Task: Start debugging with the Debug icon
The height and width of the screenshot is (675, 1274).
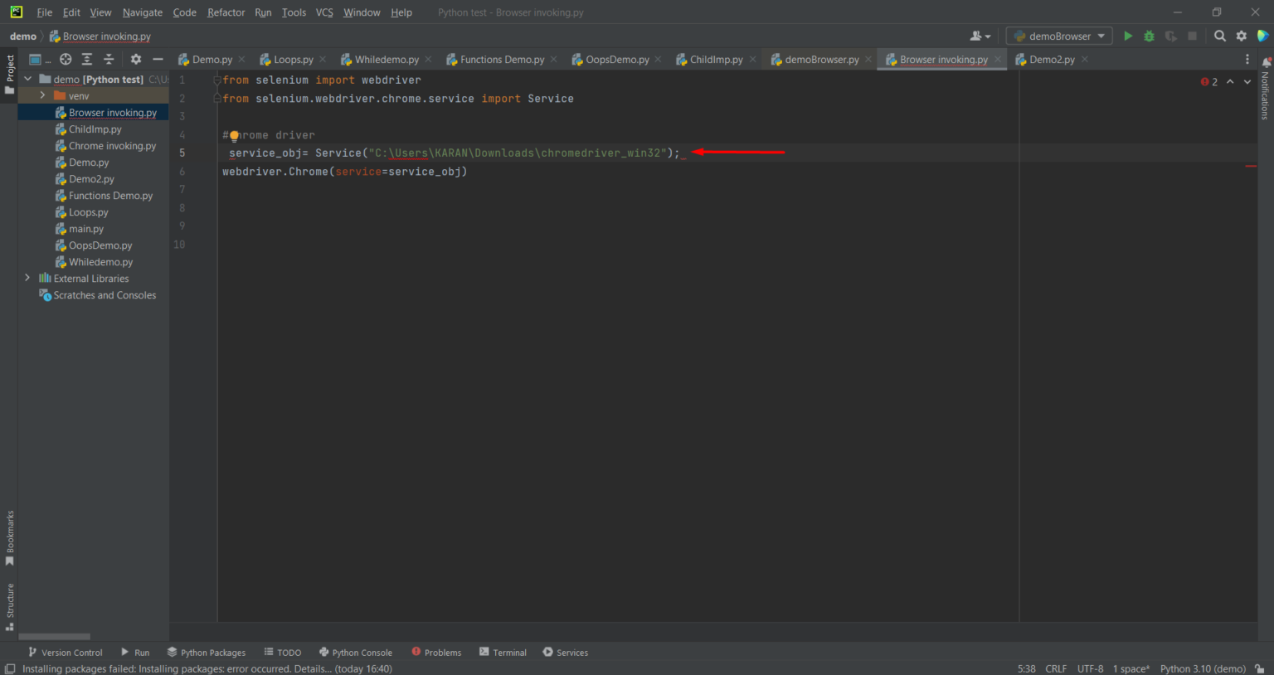Action: coord(1149,36)
